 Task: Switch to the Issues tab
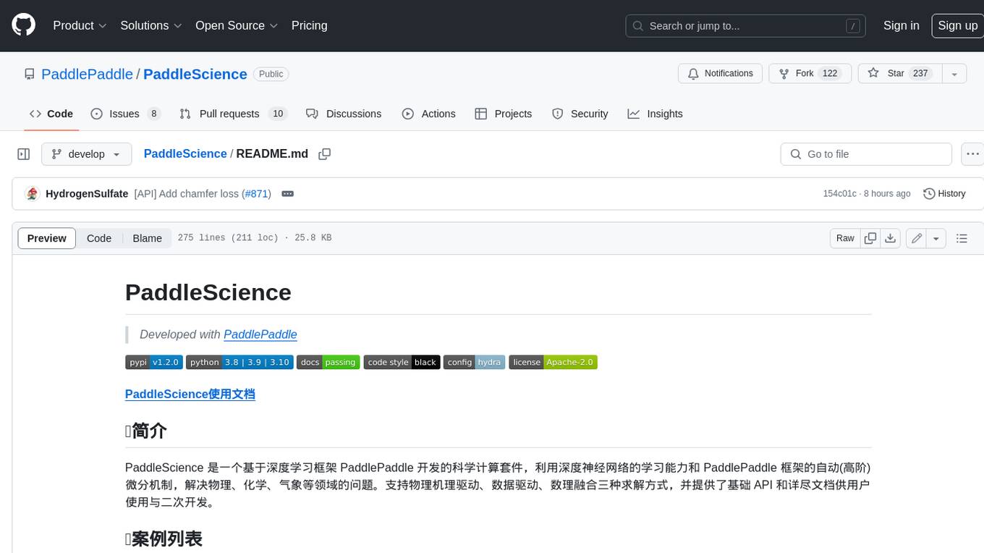pyautogui.click(x=125, y=114)
